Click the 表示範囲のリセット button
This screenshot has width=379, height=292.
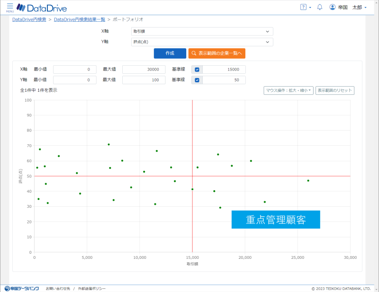335,90
